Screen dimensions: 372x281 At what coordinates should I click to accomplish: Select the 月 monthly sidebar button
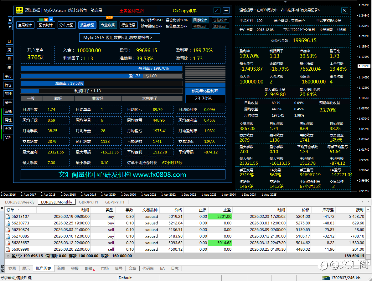9,59
